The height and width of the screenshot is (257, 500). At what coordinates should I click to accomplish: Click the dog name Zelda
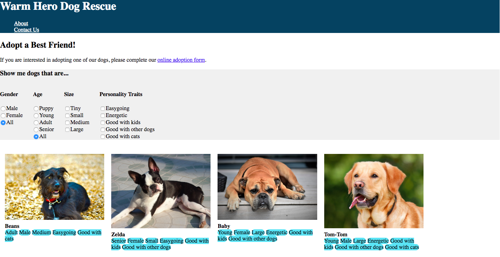tap(118, 235)
